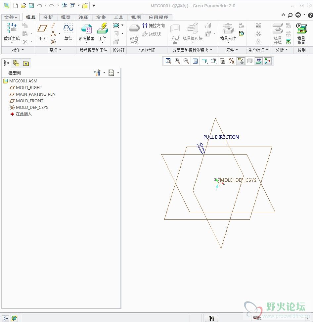Toggle the spin center display icon
313x322 pixels.
point(268,61)
